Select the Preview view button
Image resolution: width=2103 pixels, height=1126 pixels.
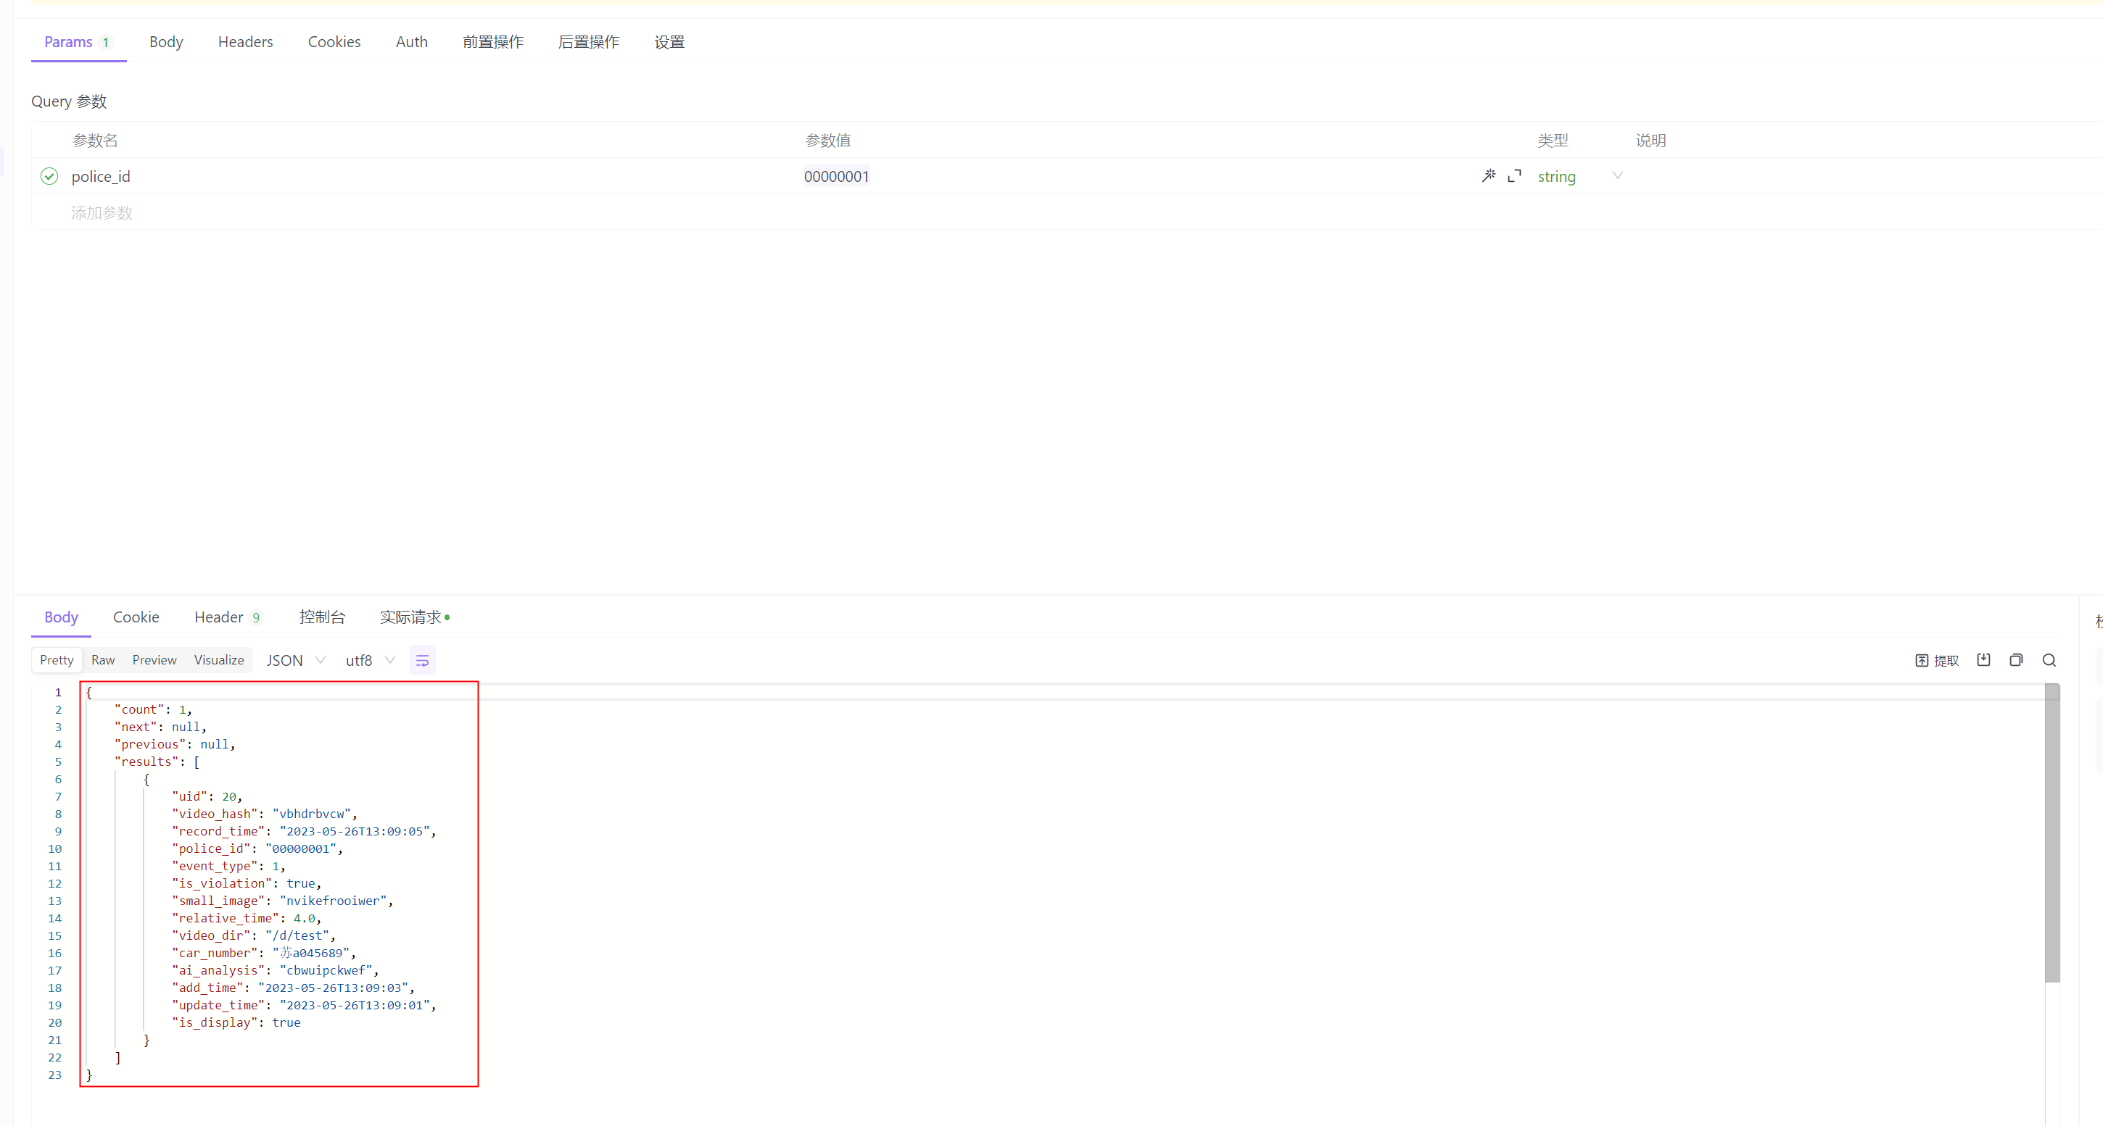[154, 659]
